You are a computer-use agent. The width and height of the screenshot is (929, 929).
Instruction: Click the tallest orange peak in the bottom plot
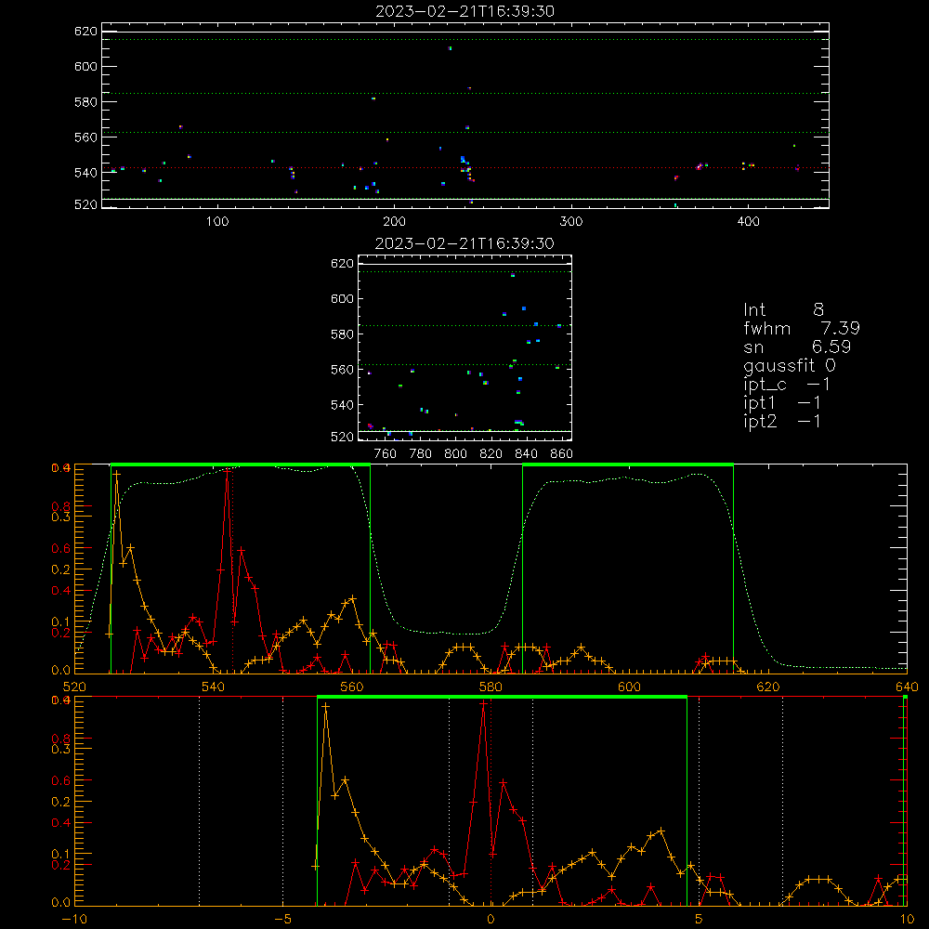[x=325, y=706]
